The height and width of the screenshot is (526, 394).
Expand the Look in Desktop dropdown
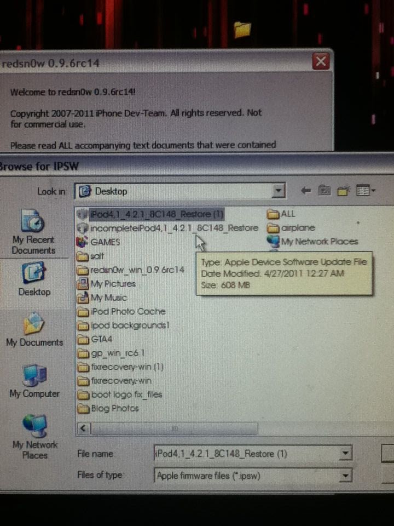click(278, 191)
